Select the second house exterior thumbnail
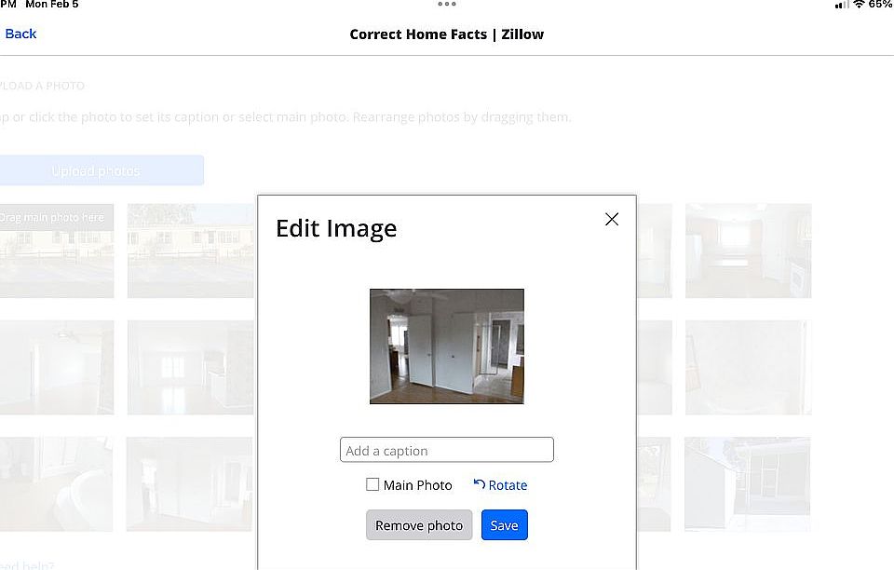The image size is (894, 570). pyautogui.click(x=190, y=251)
